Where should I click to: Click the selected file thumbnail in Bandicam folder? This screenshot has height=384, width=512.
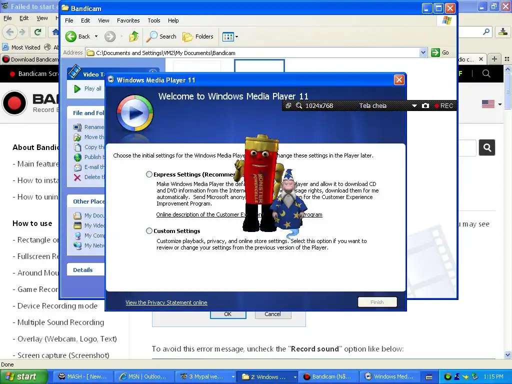click(x=259, y=65)
